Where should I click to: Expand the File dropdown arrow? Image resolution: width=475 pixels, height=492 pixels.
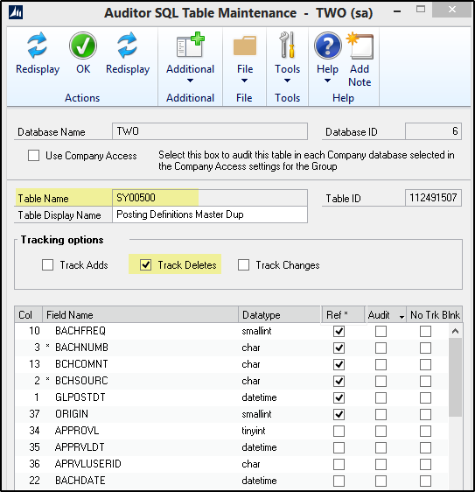pyautogui.click(x=245, y=81)
